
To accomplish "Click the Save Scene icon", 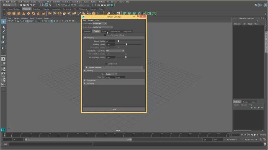I will click(x=28, y=5).
